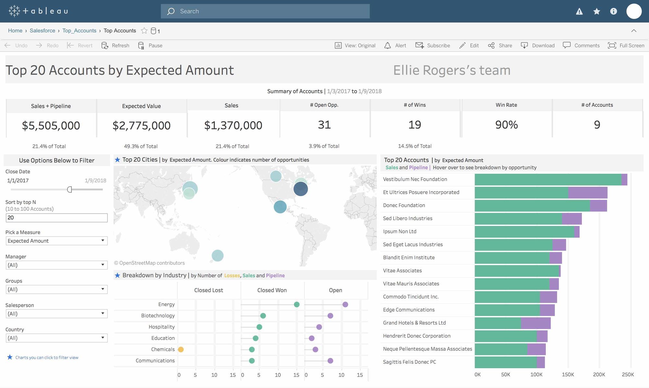Click the Closed Lost column header

209,290
